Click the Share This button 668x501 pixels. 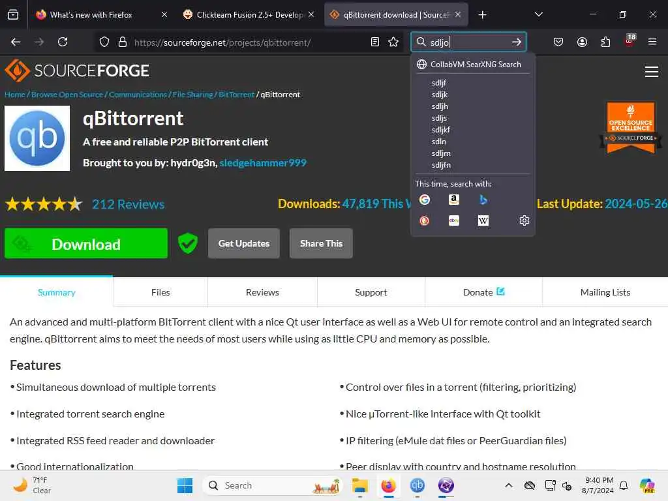(x=321, y=243)
